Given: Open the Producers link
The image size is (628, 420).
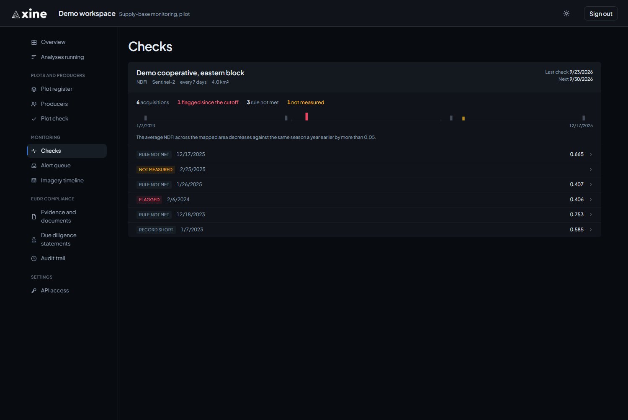Looking at the screenshot, I should point(67,104).
